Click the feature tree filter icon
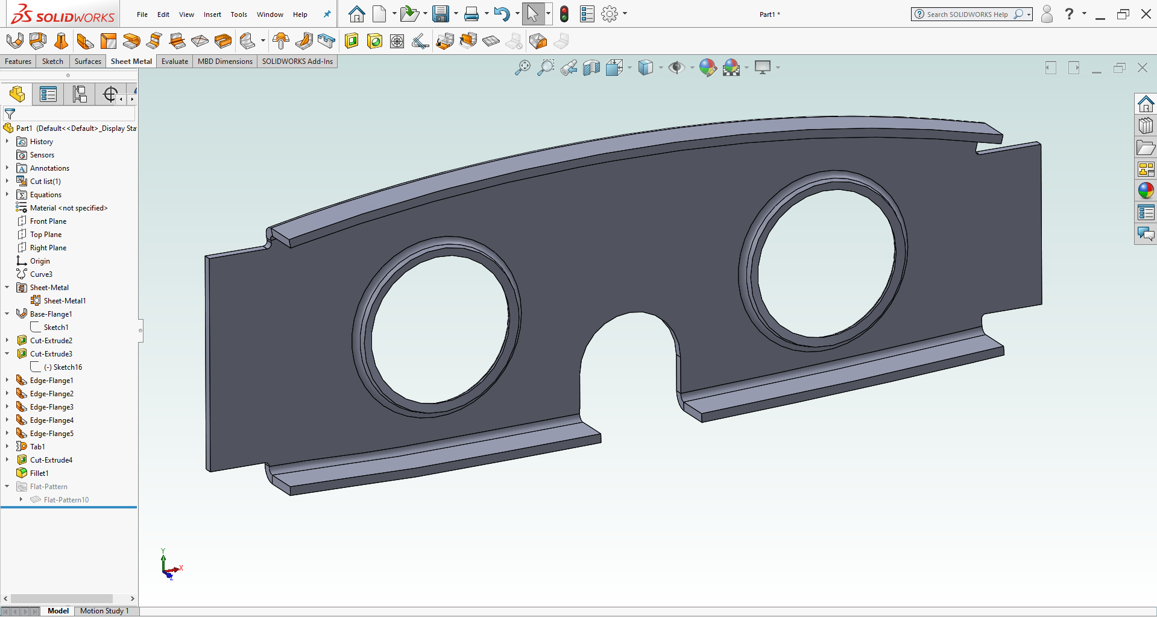Viewport: 1157px width, 617px height. coord(10,114)
